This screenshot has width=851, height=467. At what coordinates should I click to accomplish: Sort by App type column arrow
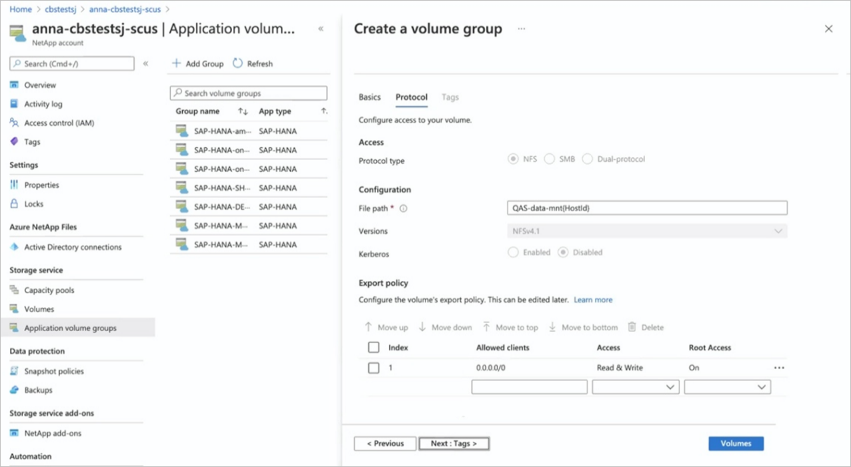324,111
